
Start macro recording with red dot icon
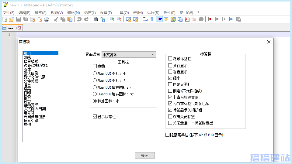210,19
